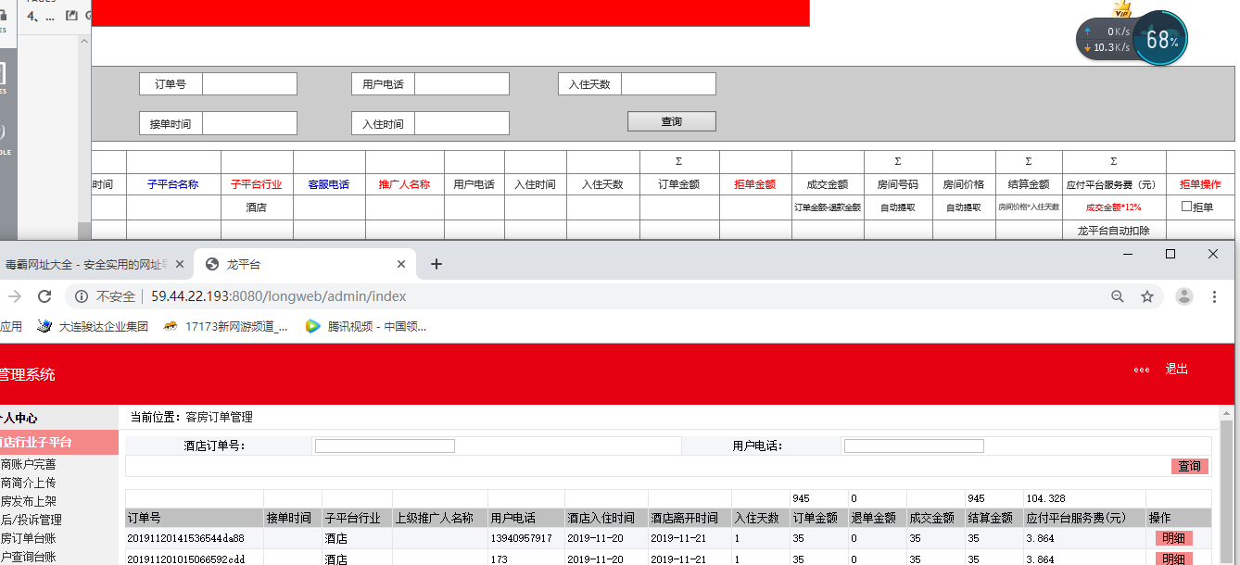The image size is (1240, 565).
Task: Reload the 龙平台 browser page
Action: [x=44, y=296]
